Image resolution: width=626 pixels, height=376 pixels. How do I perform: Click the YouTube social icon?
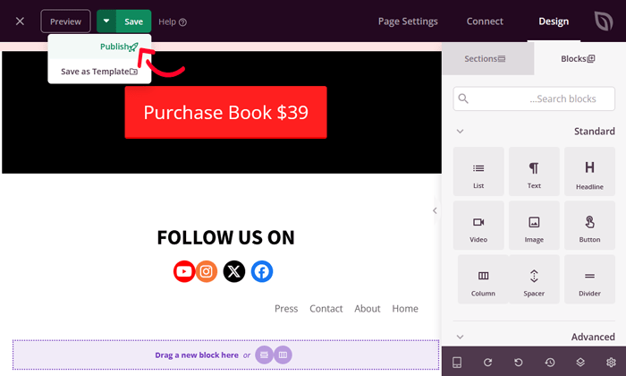(x=184, y=271)
